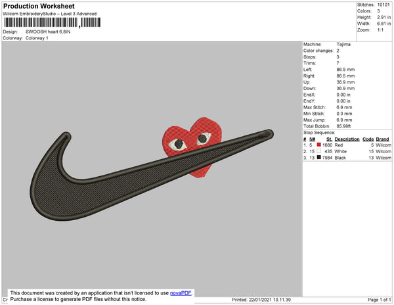Image resolution: width=394 pixels, height=305 pixels.
Task: Click the 'Code' column header
Action: pos(368,139)
